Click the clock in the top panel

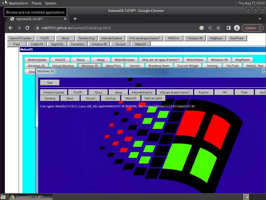click(251, 3)
